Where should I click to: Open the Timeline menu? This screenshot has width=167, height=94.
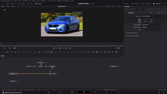[x=25, y=1]
